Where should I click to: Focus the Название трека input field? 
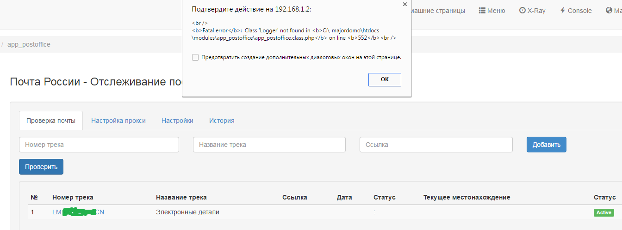click(x=269, y=145)
